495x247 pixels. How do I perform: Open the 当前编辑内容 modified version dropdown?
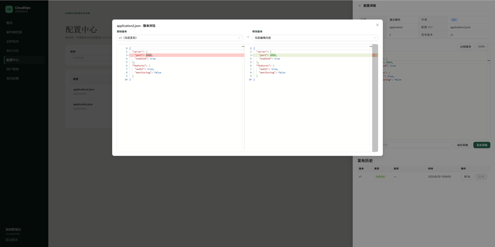point(315,38)
